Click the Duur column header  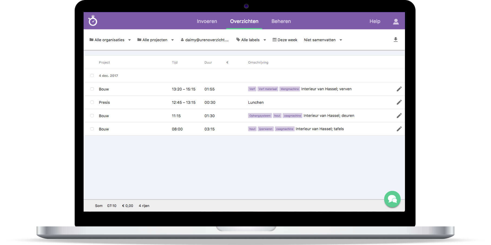(208, 62)
